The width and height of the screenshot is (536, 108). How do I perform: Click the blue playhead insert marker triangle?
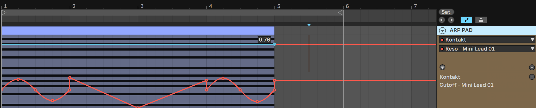[309, 25]
